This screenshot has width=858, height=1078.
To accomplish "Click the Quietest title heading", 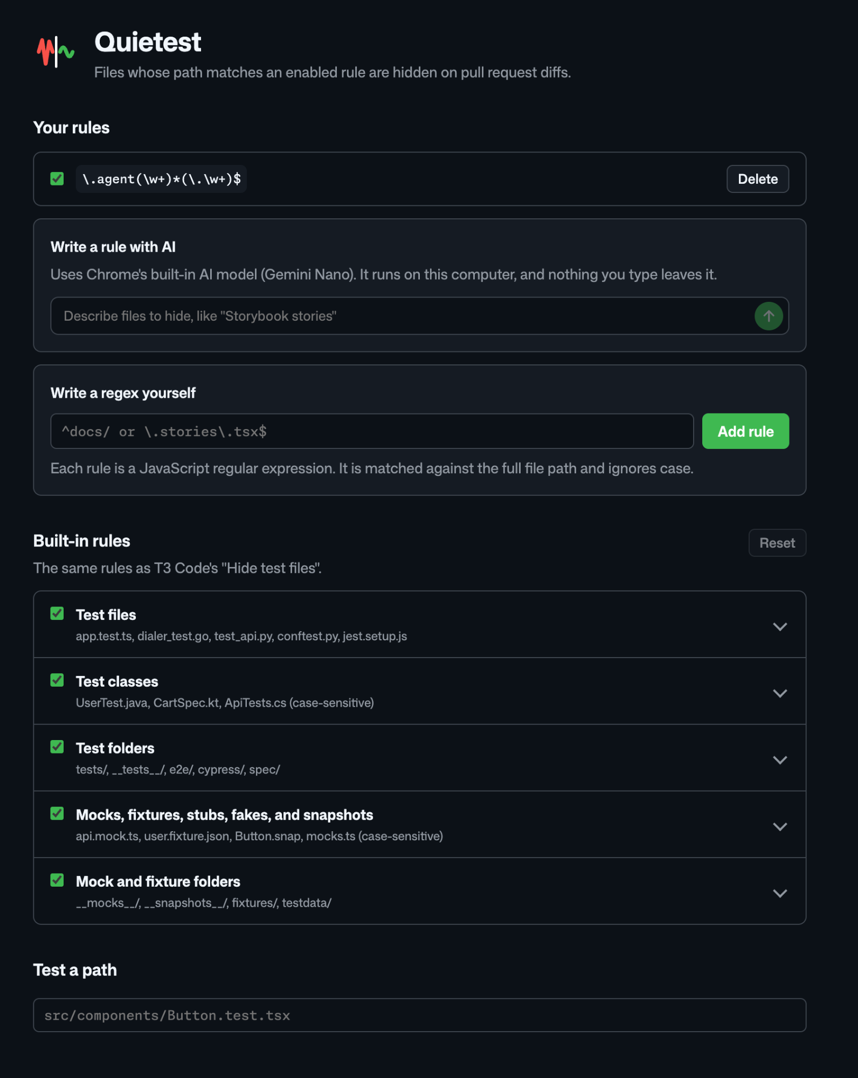I will tap(148, 42).
